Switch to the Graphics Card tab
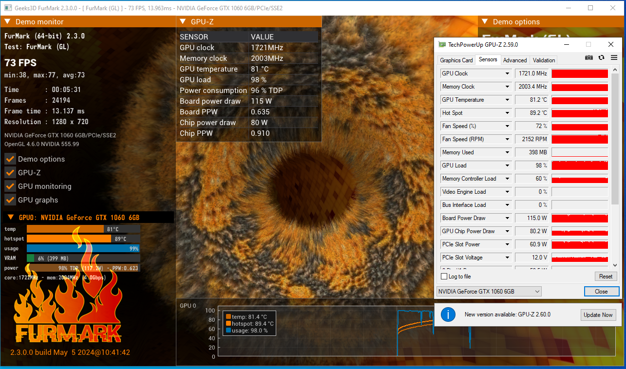Image resolution: width=626 pixels, height=369 pixels. point(456,60)
